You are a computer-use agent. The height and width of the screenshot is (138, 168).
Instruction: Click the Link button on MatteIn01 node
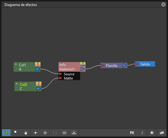tap(83, 65)
